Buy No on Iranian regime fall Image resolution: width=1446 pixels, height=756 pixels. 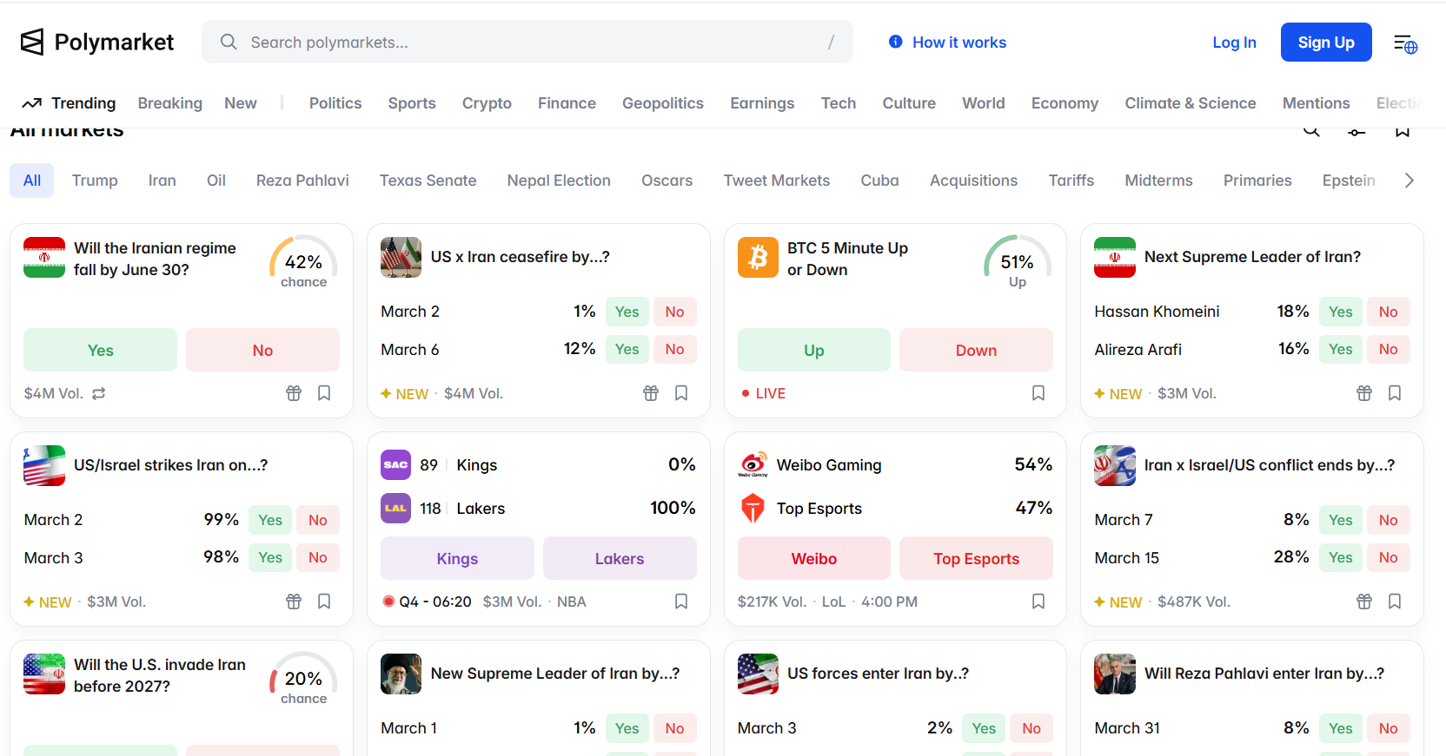click(262, 350)
